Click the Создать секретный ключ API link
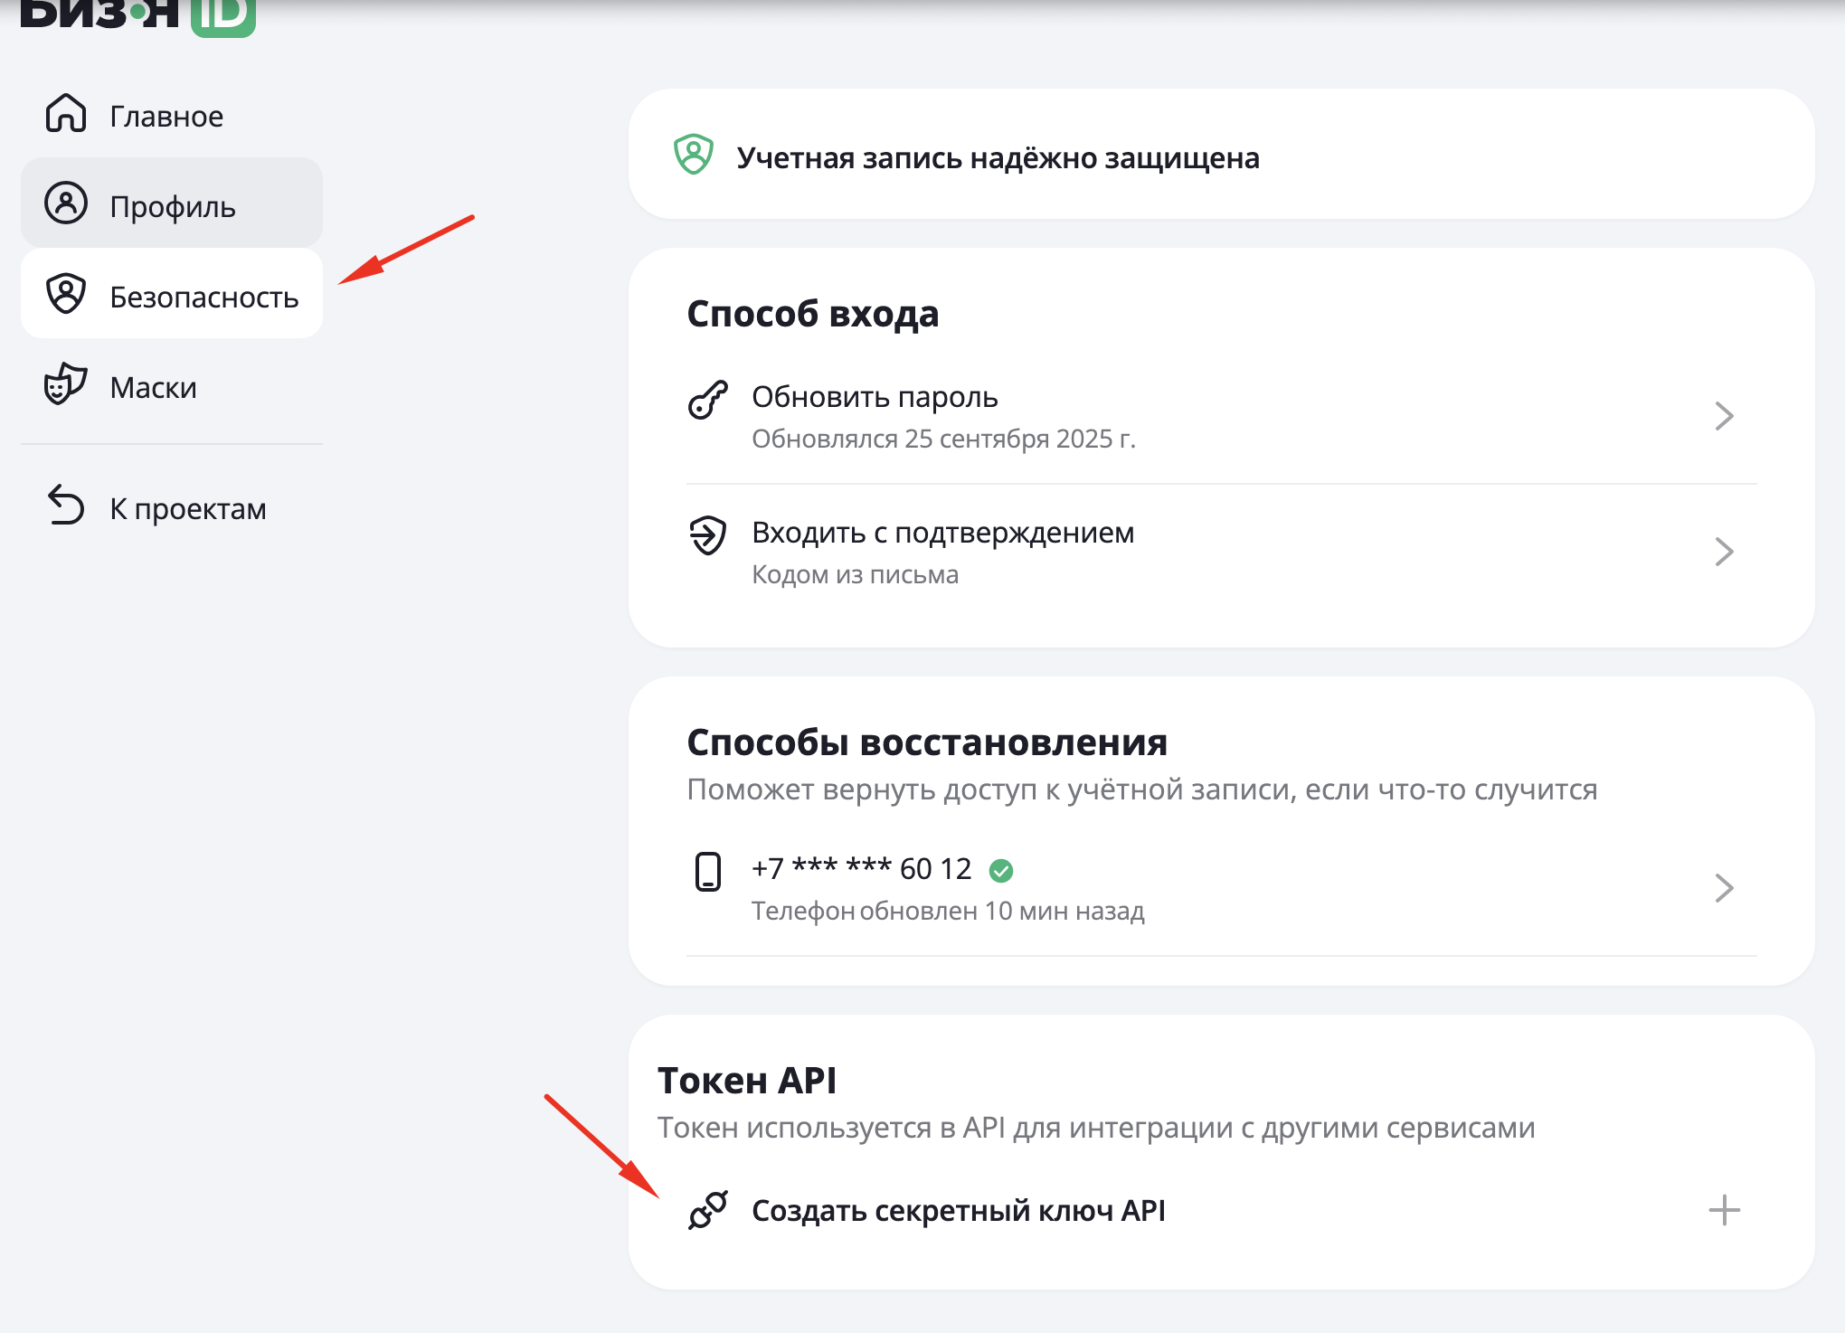This screenshot has height=1333, width=1845. click(958, 1210)
